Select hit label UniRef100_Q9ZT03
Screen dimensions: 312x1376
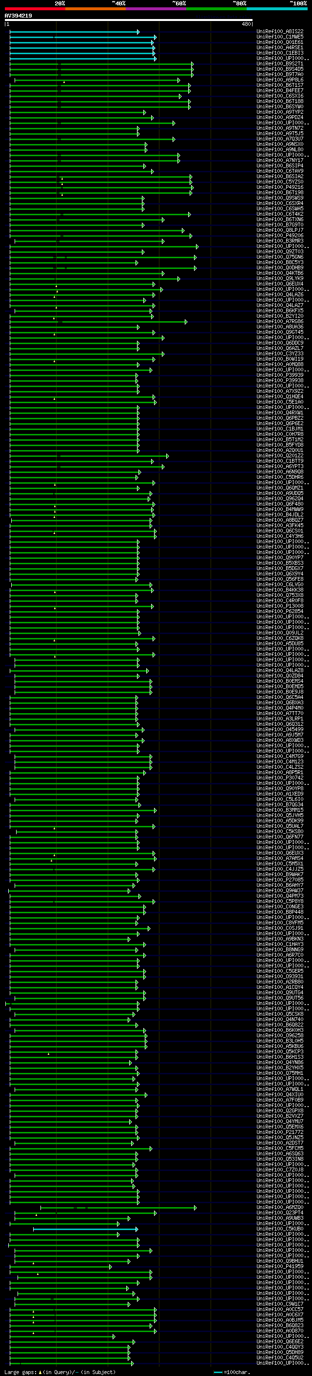click(x=280, y=251)
